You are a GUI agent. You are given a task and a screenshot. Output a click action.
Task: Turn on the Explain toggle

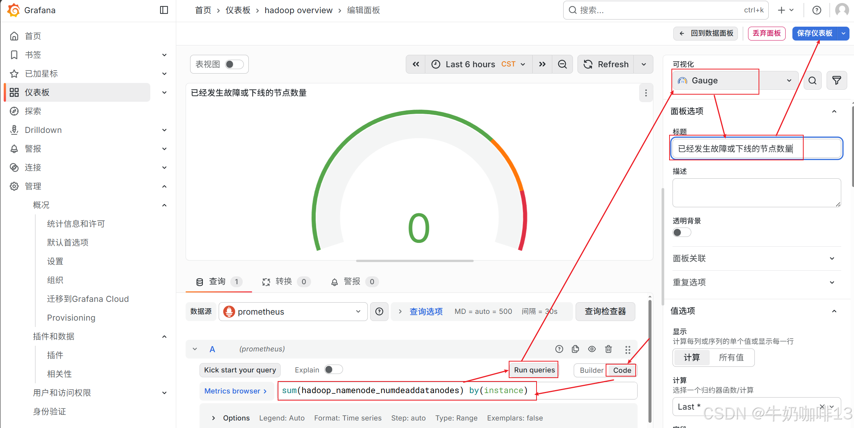click(333, 370)
